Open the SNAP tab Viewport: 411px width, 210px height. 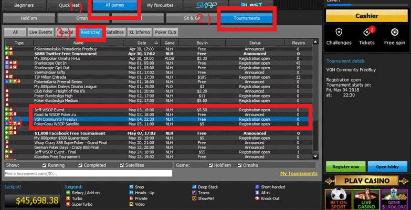(x=206, y=5)
